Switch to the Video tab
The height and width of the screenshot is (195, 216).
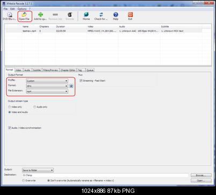pyautogui.click(x=19, y=70)
